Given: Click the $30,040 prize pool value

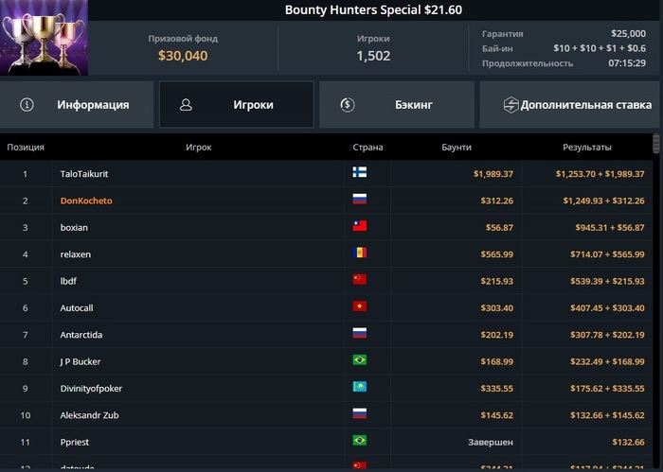Looking at the screenshot, I should (x=183, y=56).
